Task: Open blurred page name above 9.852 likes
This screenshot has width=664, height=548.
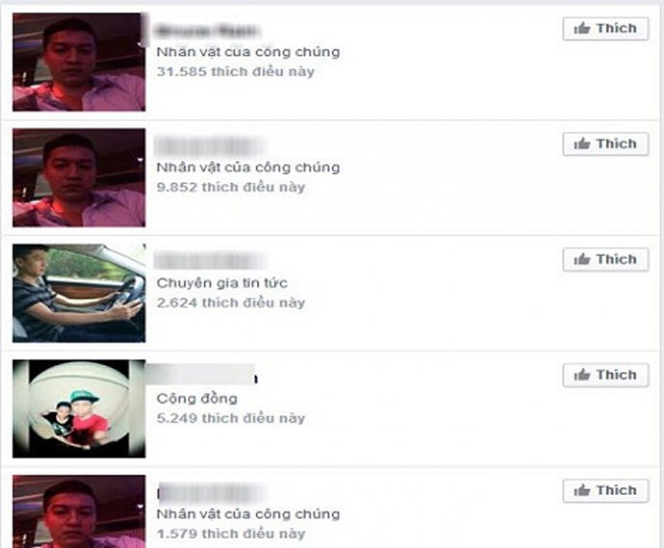Action: click(210, 146)
